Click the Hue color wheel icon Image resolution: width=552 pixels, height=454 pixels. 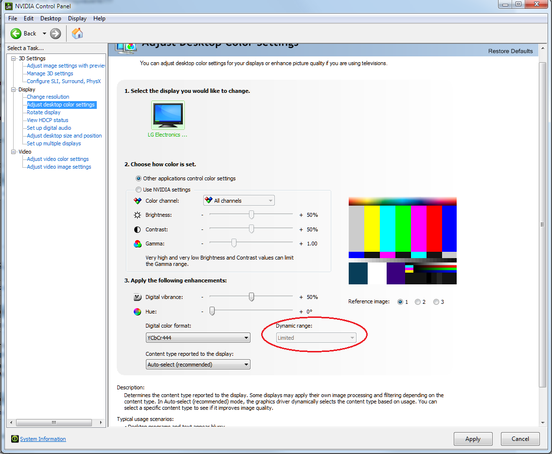tap(137, 312)
